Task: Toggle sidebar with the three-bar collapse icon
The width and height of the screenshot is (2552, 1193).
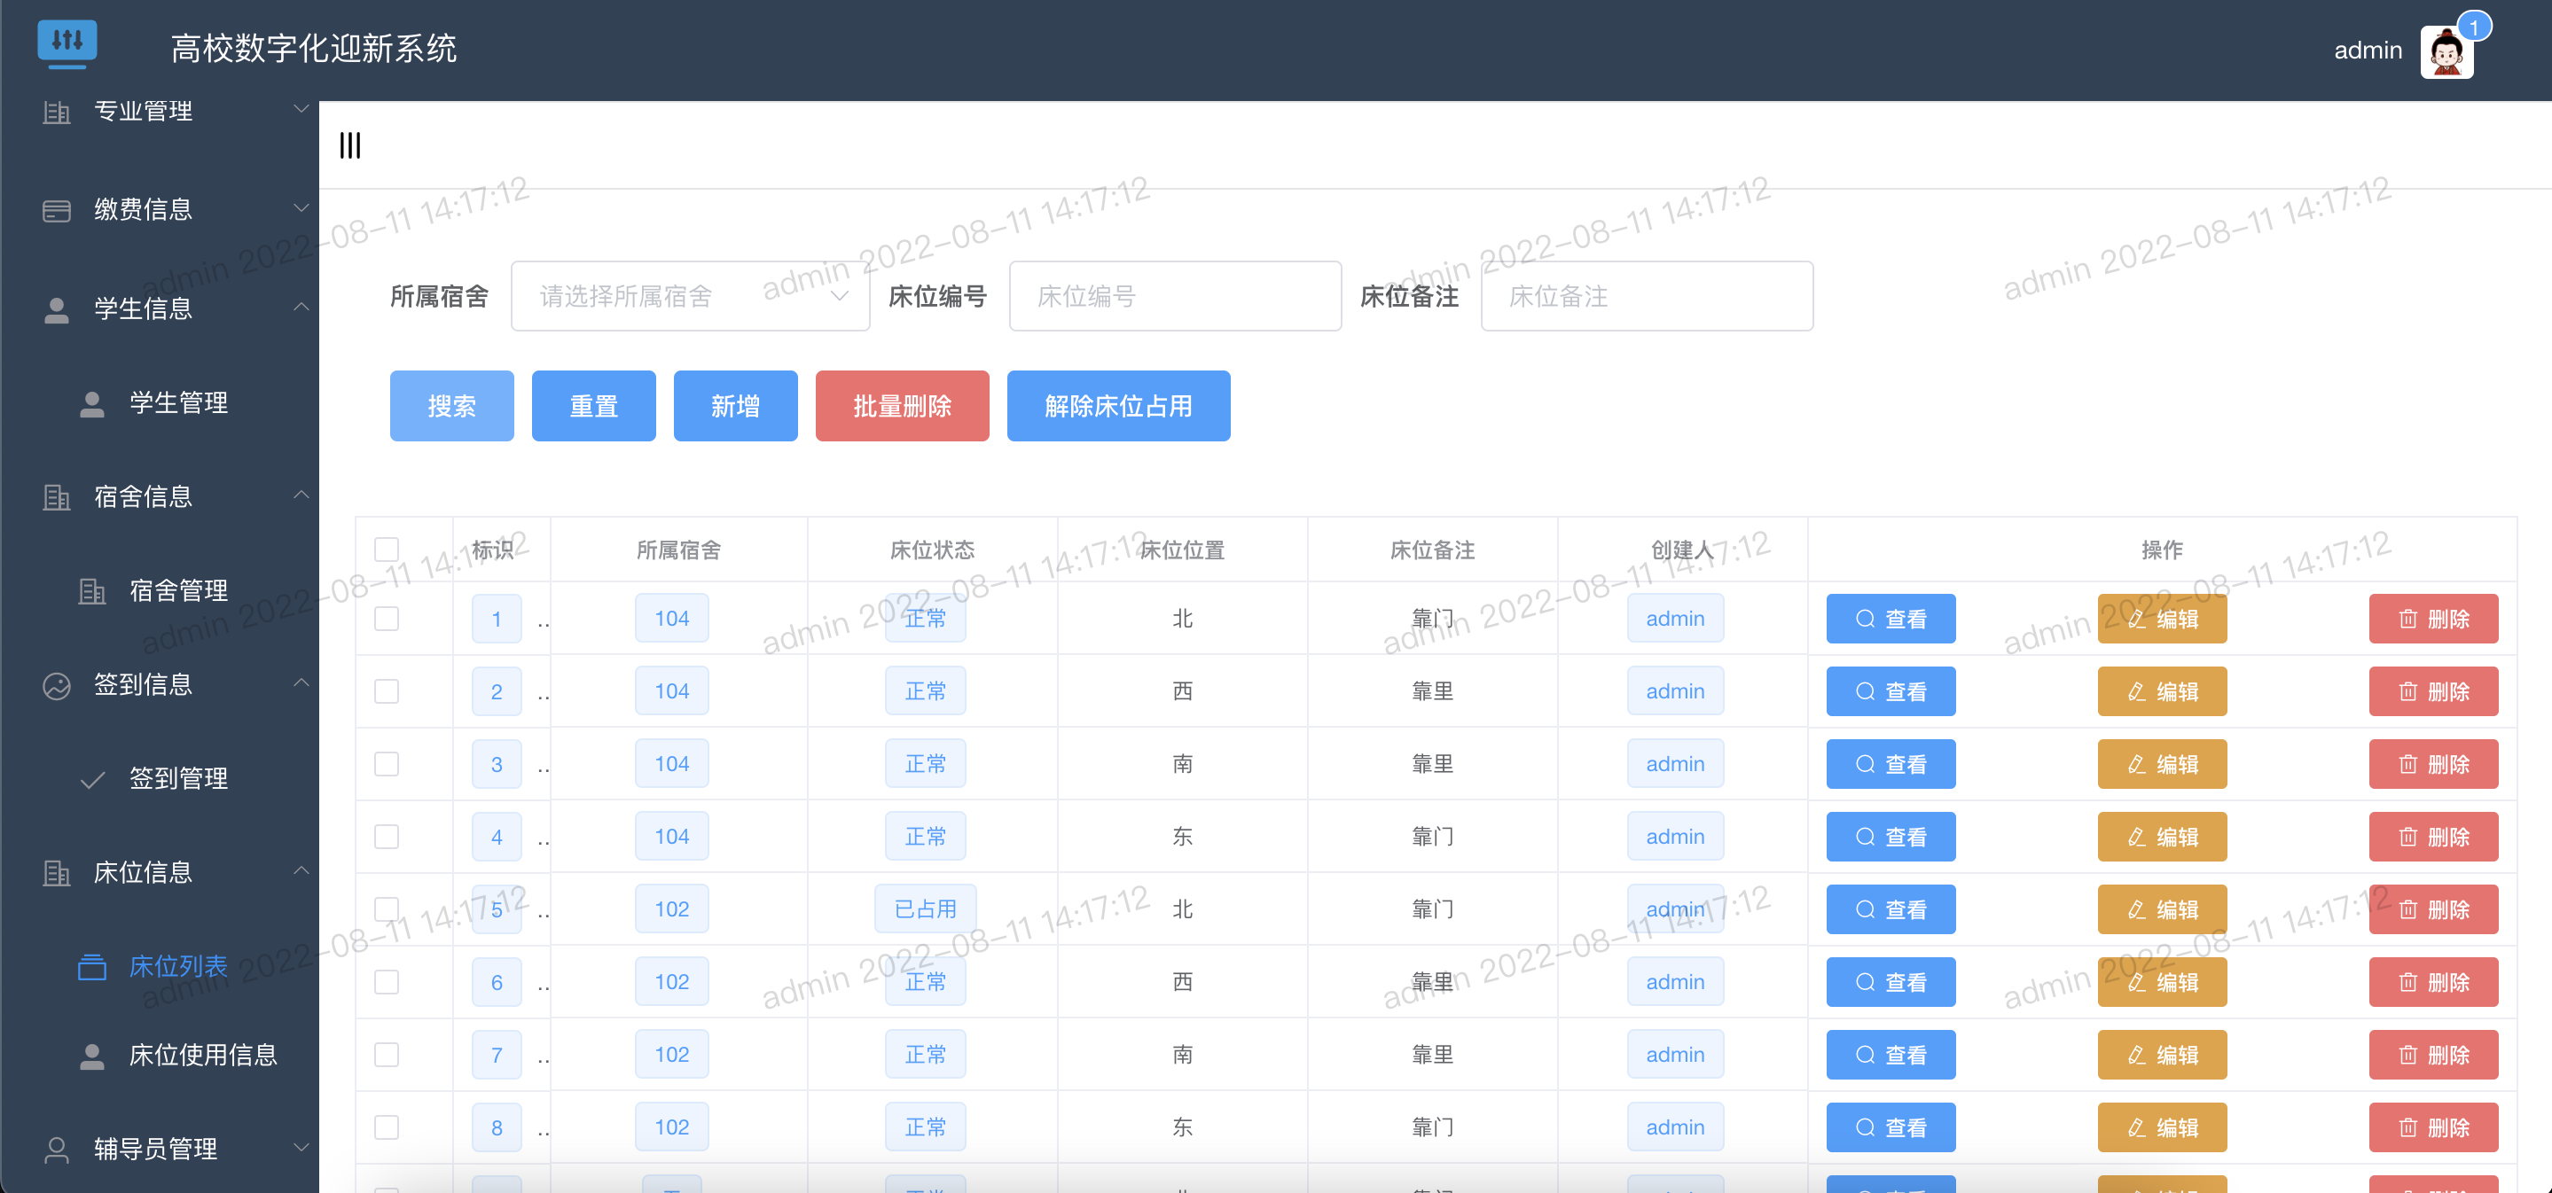Action: click(x=349, y=145)
